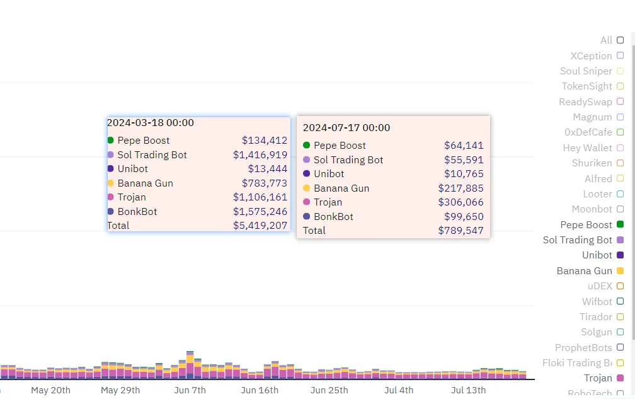Enable the Hey Wallet series

620,148
